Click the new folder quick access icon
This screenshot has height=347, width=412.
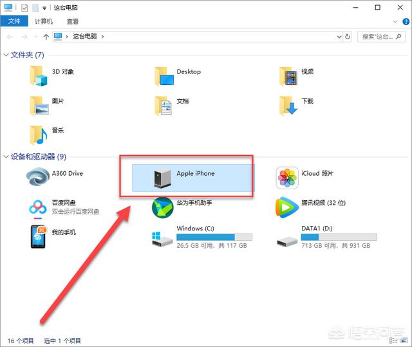[x=35, y=8]
